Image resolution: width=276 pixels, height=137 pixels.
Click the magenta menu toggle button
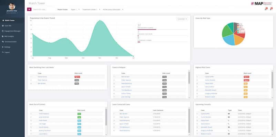pos(29,10)
